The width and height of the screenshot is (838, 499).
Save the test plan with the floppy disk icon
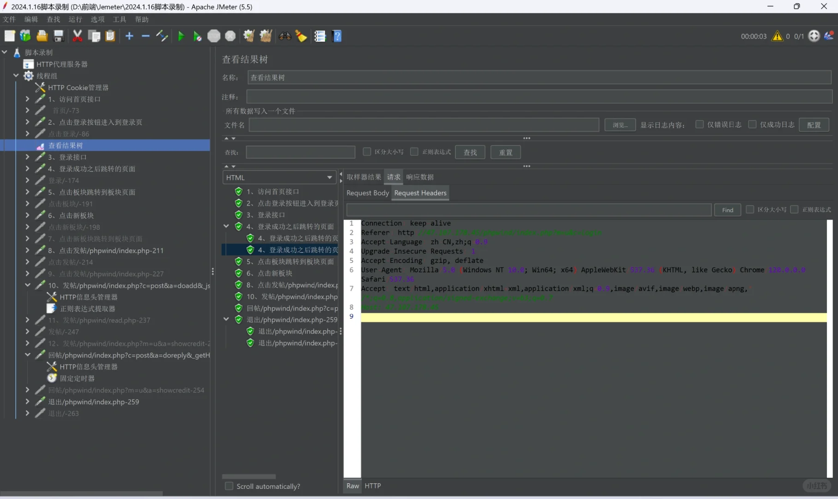[59, 36]
